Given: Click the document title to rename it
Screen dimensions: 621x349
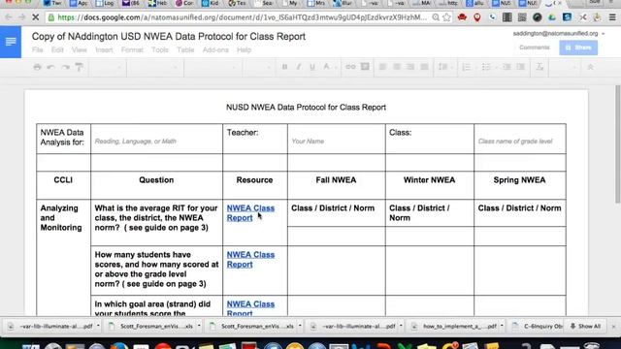Looking at the screenshot, I should 168,37.
